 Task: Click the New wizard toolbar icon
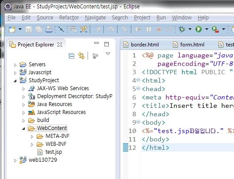(x=12, y=29)
